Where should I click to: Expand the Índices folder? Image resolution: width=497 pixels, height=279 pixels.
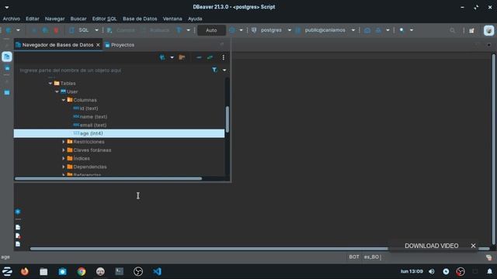click(x=64, y=158)
